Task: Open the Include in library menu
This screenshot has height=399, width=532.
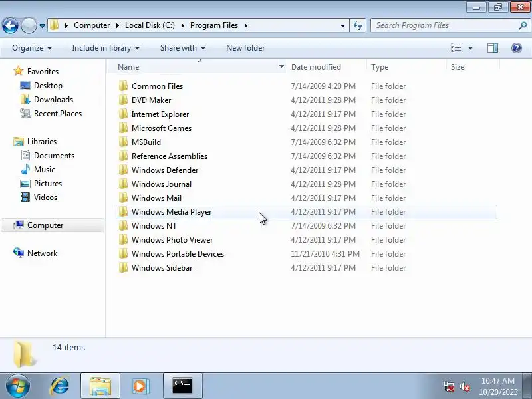Action: point(106,48)
